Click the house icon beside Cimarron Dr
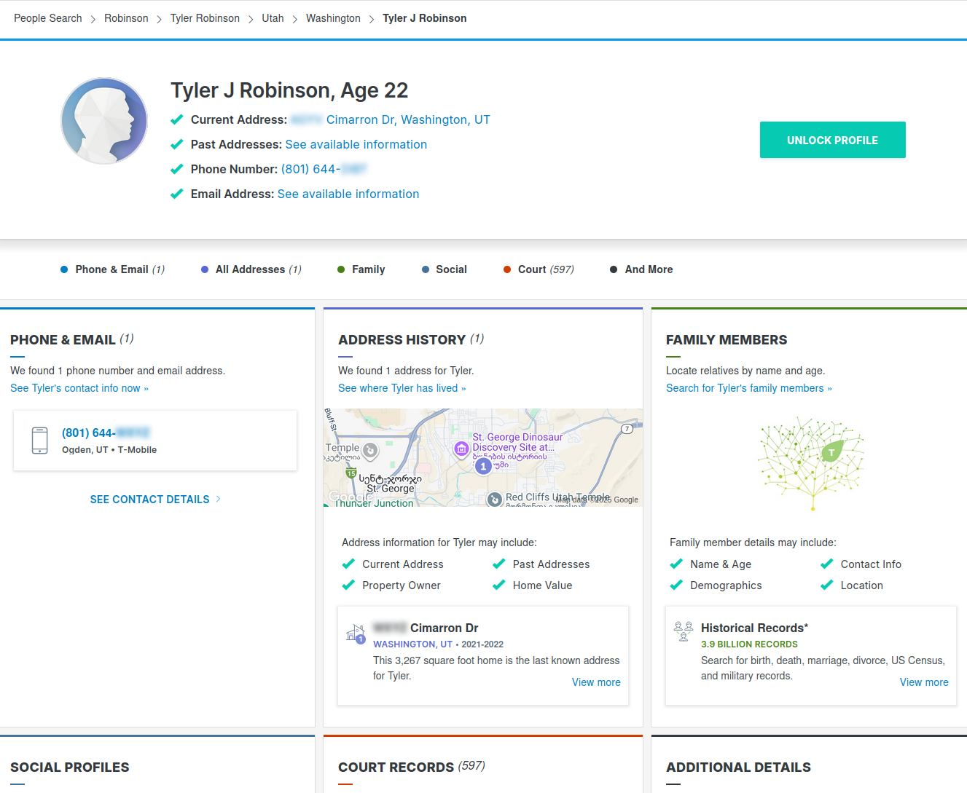 (356, 634)
